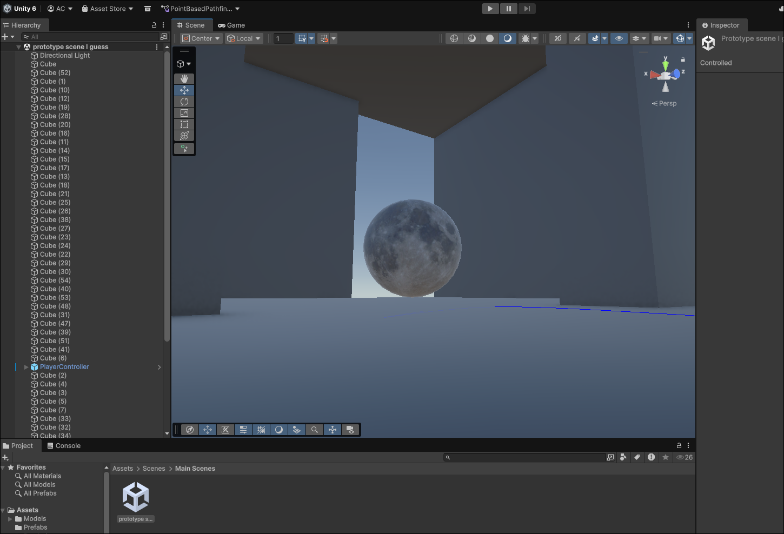Open the Console tab
Image resolution: width=784 pixels, height=534 pixels.
tap(64, 446)
